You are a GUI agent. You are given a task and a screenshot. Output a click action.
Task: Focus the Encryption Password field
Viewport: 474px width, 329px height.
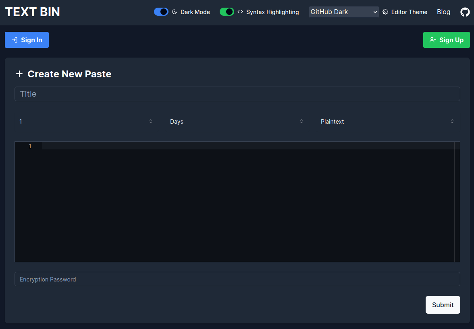tap(237, 279)
